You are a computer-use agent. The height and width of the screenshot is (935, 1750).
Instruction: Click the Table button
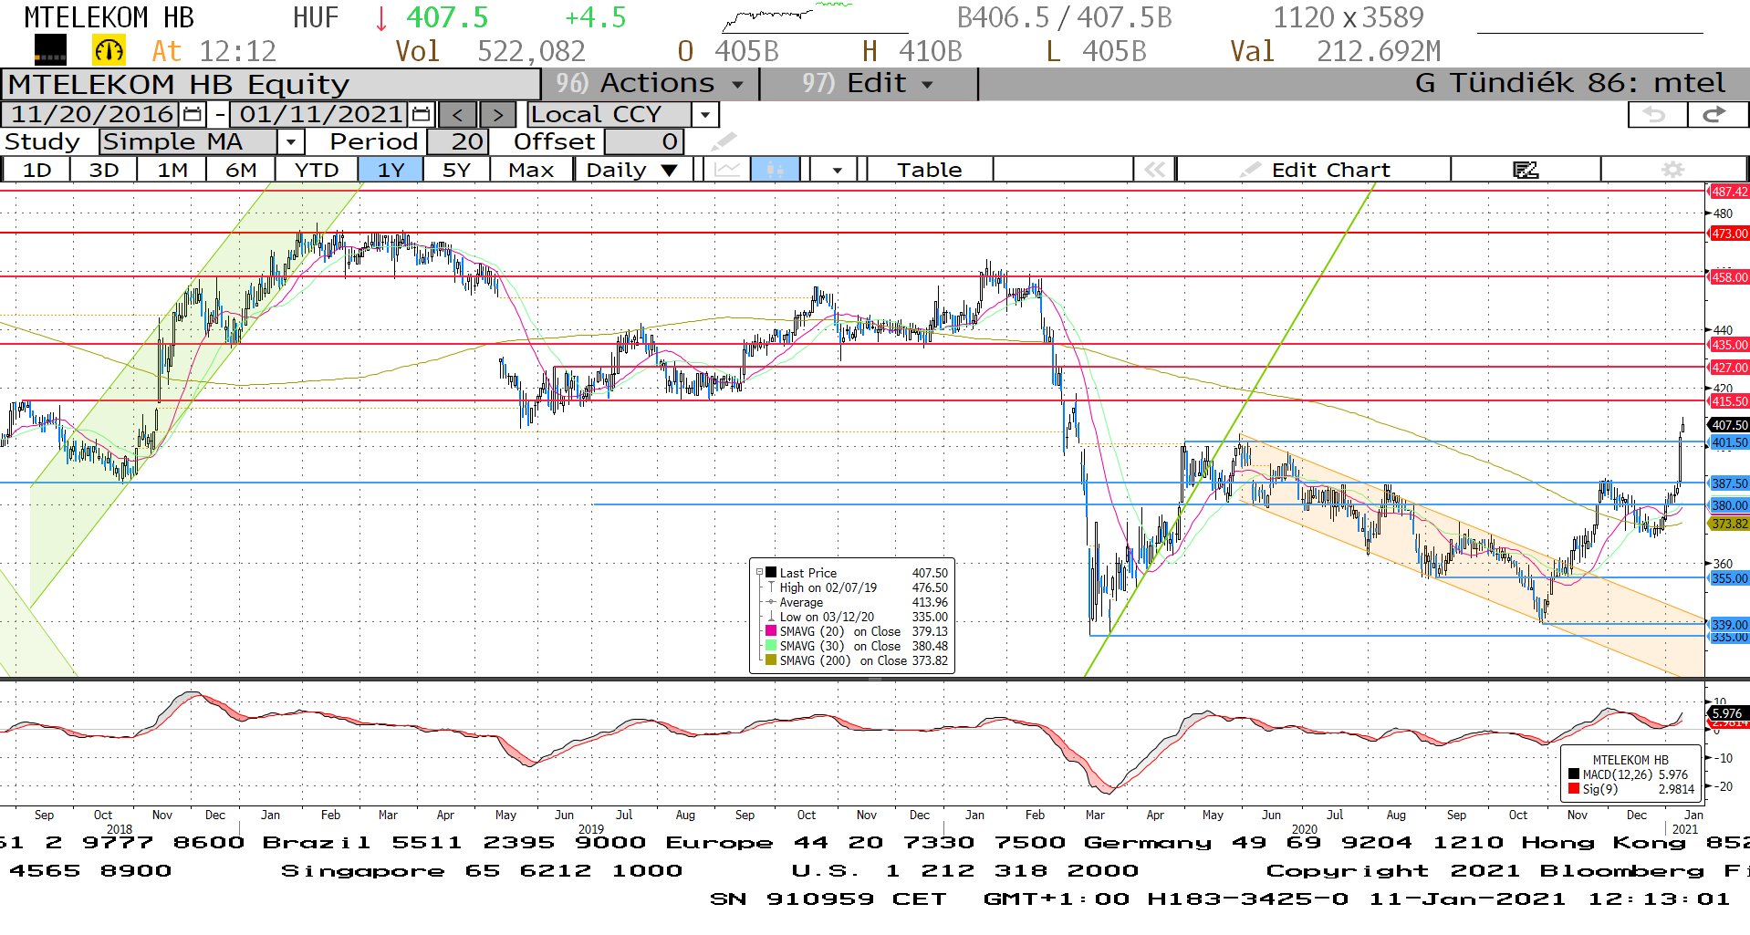point(929,170)
